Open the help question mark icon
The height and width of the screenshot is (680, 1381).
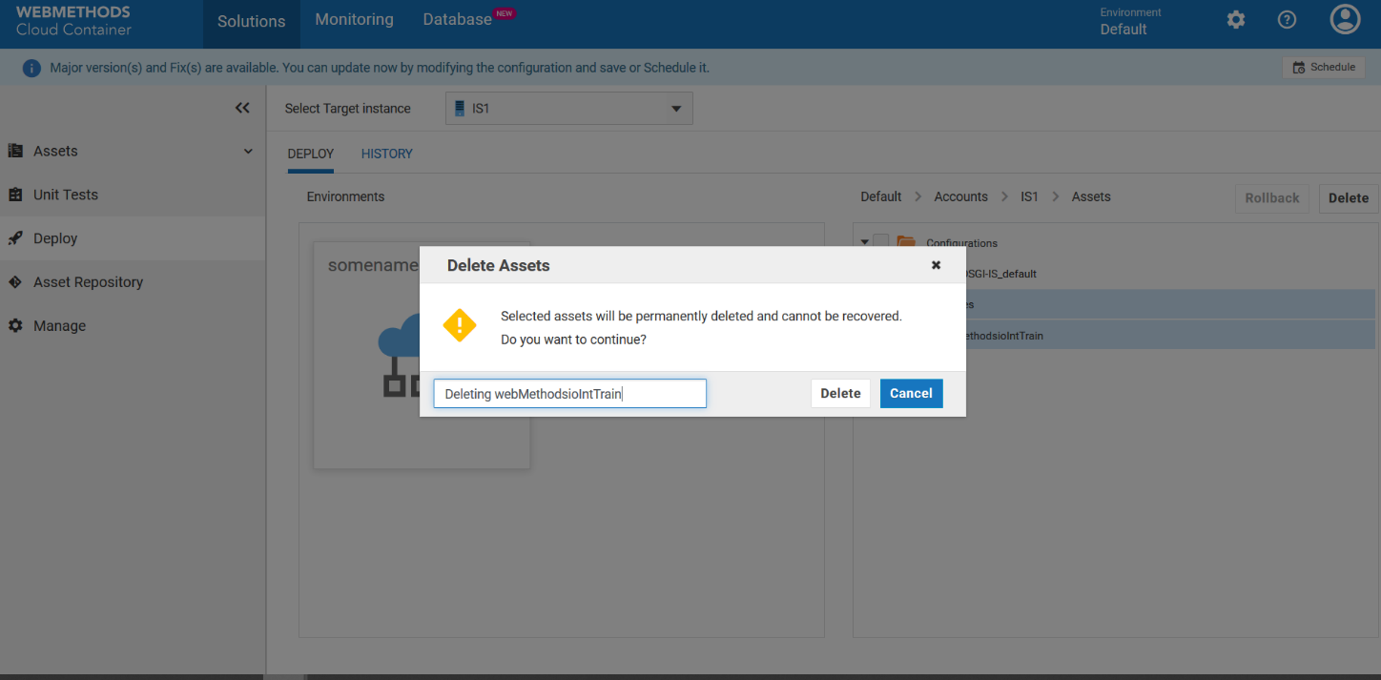tap(1288, 20)
